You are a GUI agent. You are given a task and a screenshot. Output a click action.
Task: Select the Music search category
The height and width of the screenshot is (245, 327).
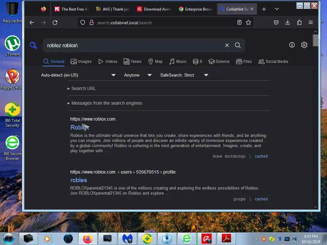(x=178, y=62)
